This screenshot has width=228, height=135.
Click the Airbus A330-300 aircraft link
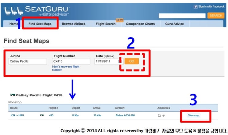[125, 115]
